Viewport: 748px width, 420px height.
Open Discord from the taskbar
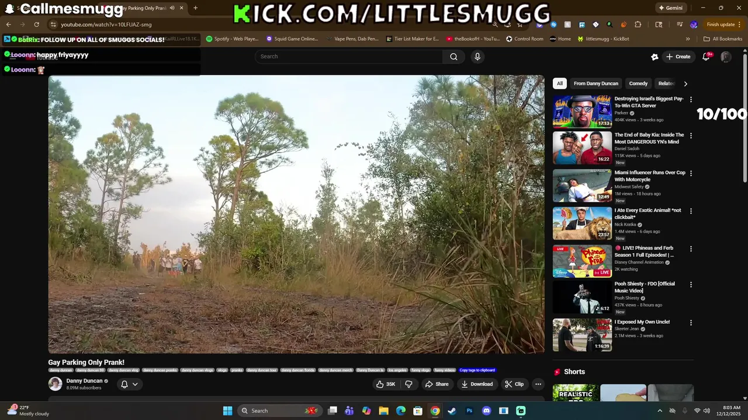point(486,411)
